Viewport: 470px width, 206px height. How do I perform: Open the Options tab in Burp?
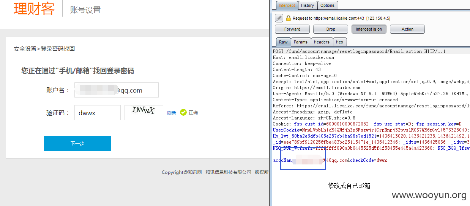click(x=327, y=5)
